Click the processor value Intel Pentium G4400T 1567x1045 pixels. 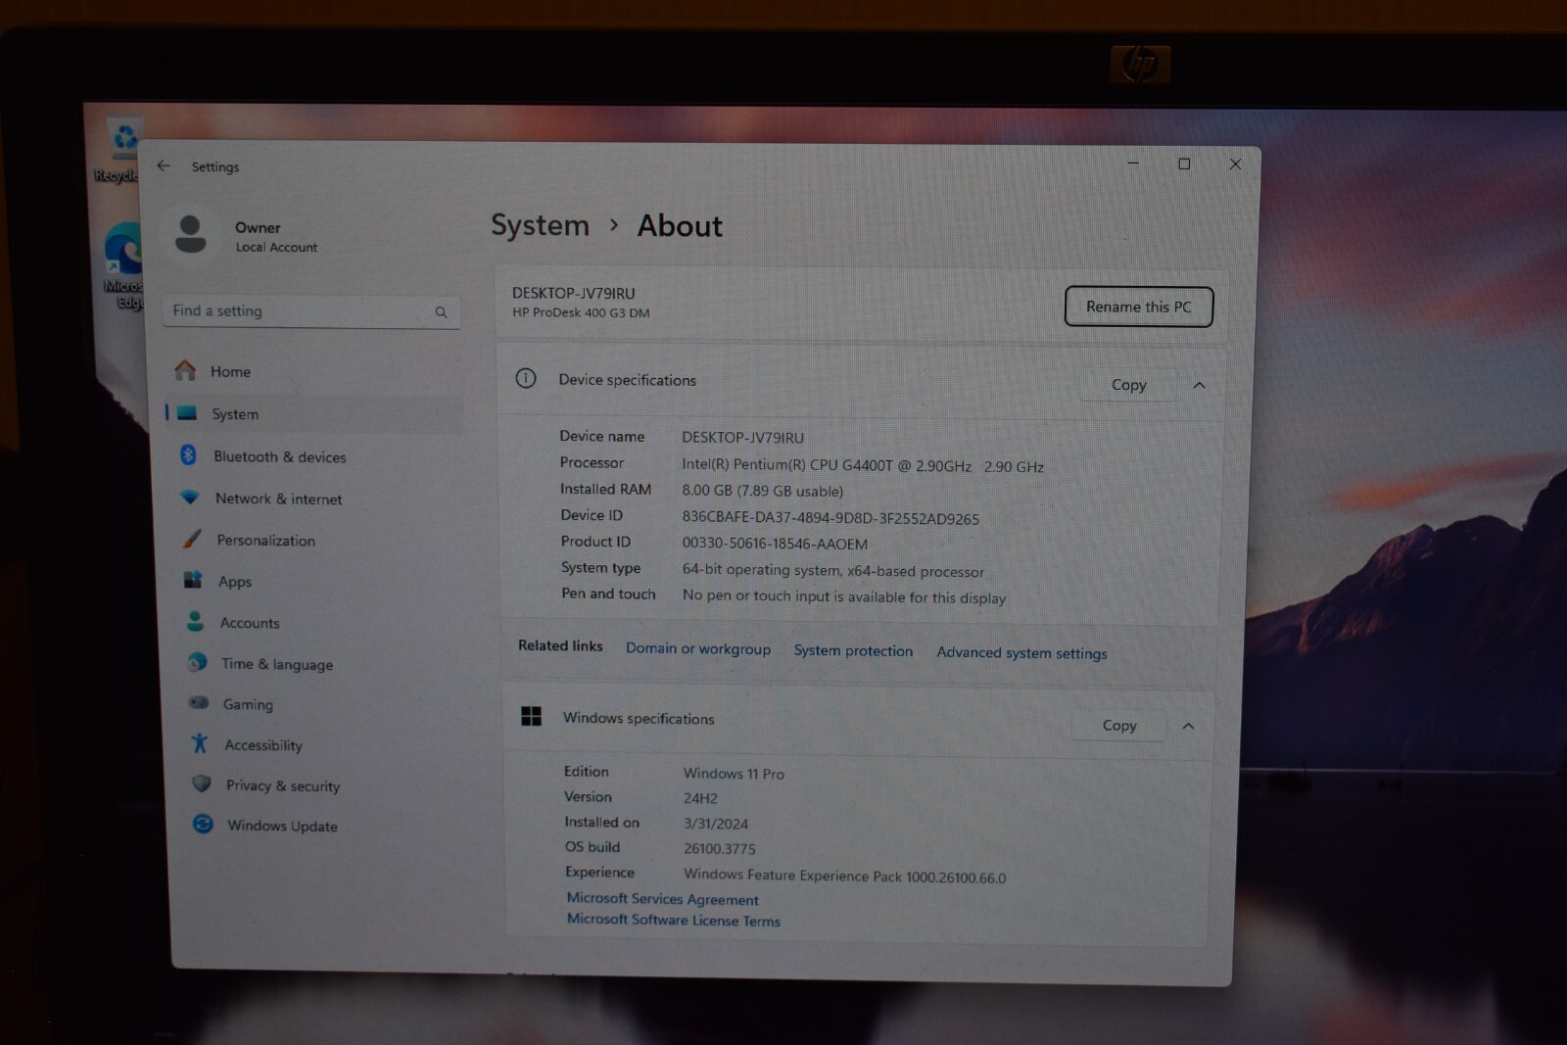tap(863, 465)
